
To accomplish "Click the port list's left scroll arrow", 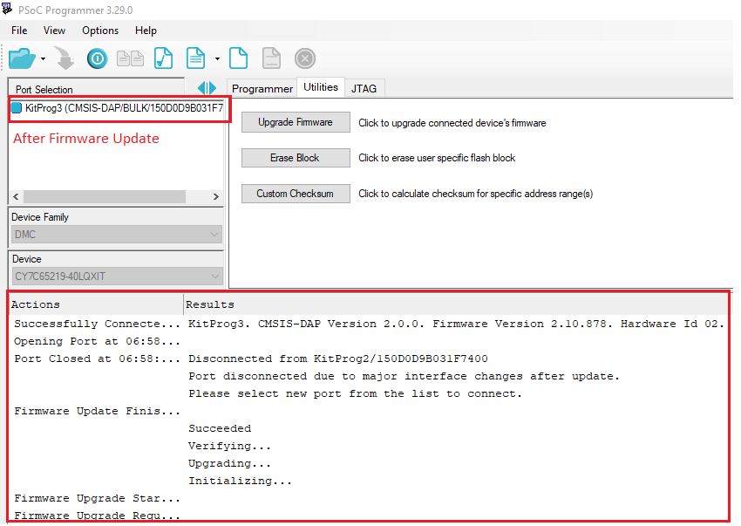I will coord(16,197).
